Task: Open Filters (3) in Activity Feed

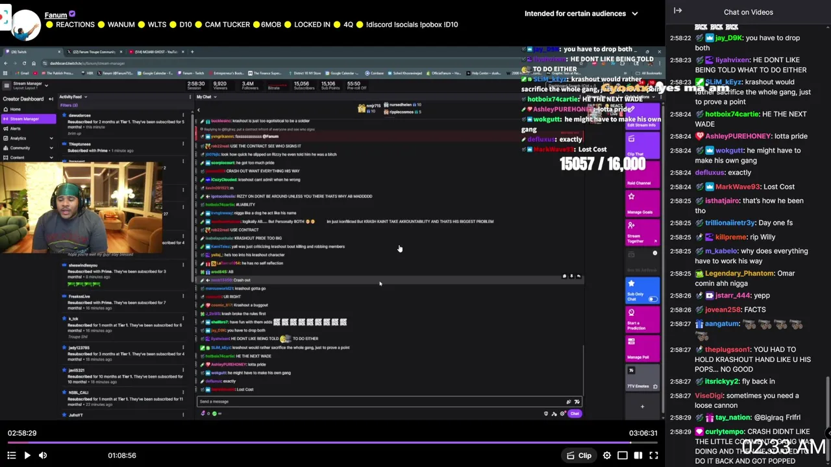Action: coord(69,105)
